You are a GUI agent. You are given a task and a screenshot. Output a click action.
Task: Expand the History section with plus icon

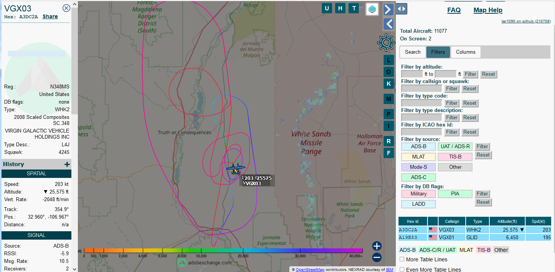[x=67, y=165]
